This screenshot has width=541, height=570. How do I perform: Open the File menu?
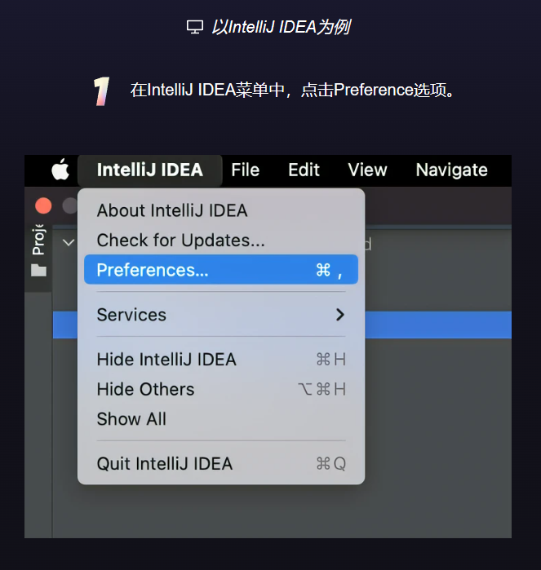point(246,170)
